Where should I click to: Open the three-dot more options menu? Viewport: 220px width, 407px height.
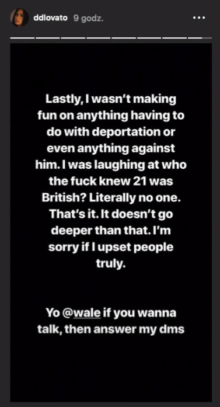coord(199,18)
